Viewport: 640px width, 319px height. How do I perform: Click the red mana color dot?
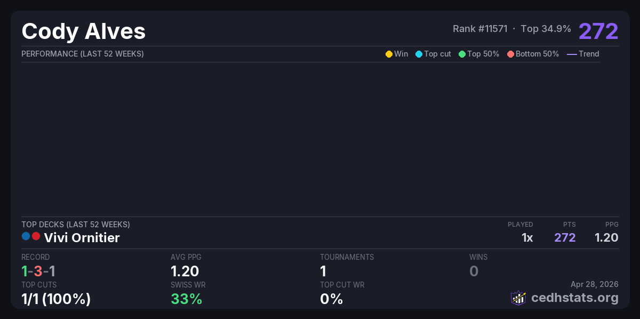pos(36,236)
